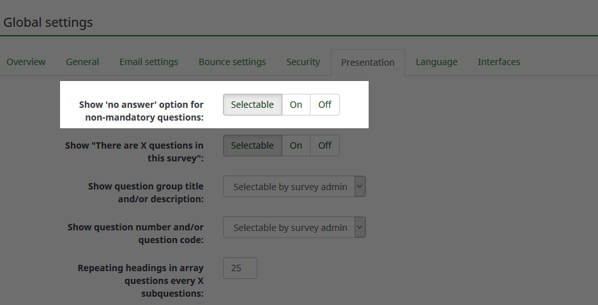Set 'There are X questions' to Selectable
Image resolution: width=598 pixels, height=305 pixels.
click(252, 145)
